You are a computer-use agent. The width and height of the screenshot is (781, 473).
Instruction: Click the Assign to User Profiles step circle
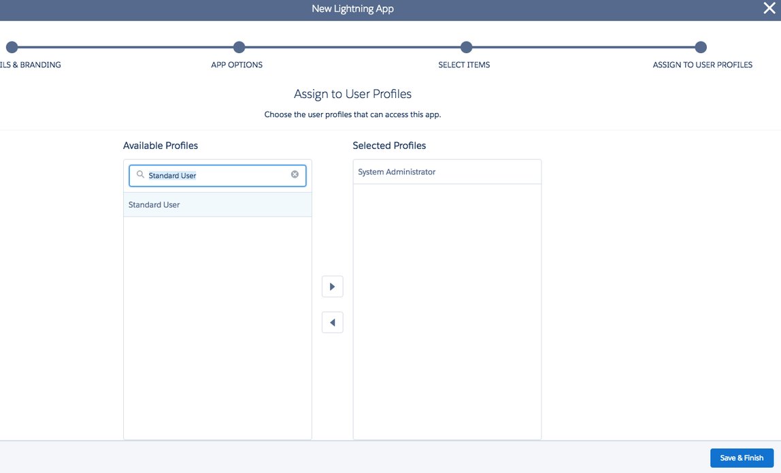701,47
